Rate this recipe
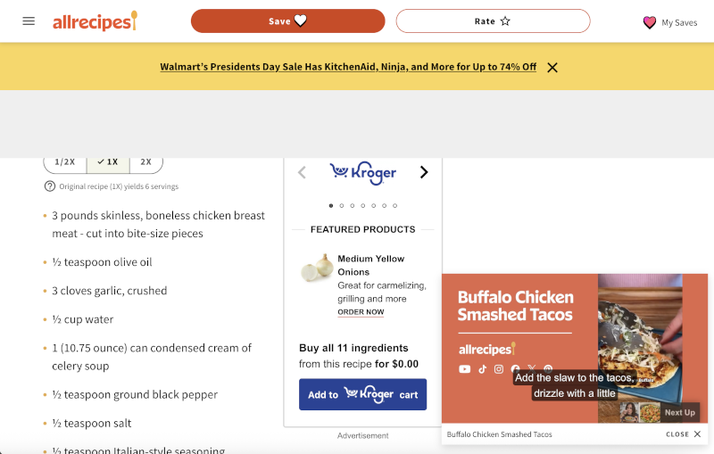 tap(493, 21)
